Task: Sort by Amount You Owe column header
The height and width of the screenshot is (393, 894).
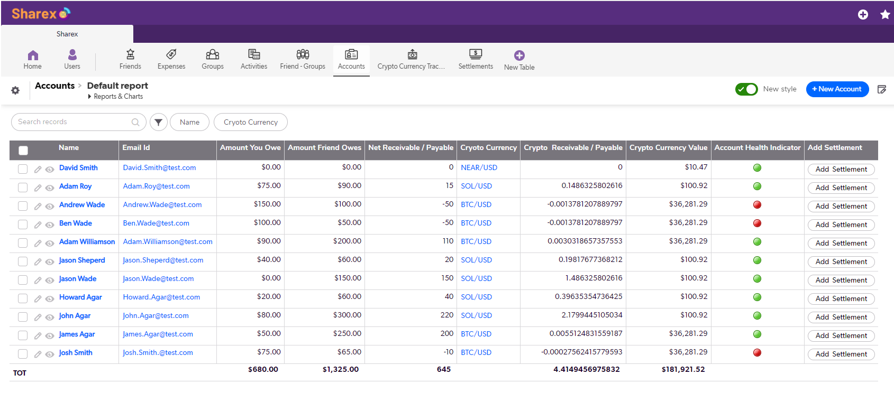Action: tap(250, 148)
